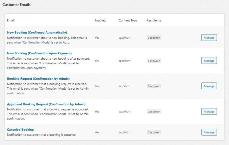Manage the Canceled Booking email
Image resolution: width=229 pixels, height=145 pixels.
[209, 132]
